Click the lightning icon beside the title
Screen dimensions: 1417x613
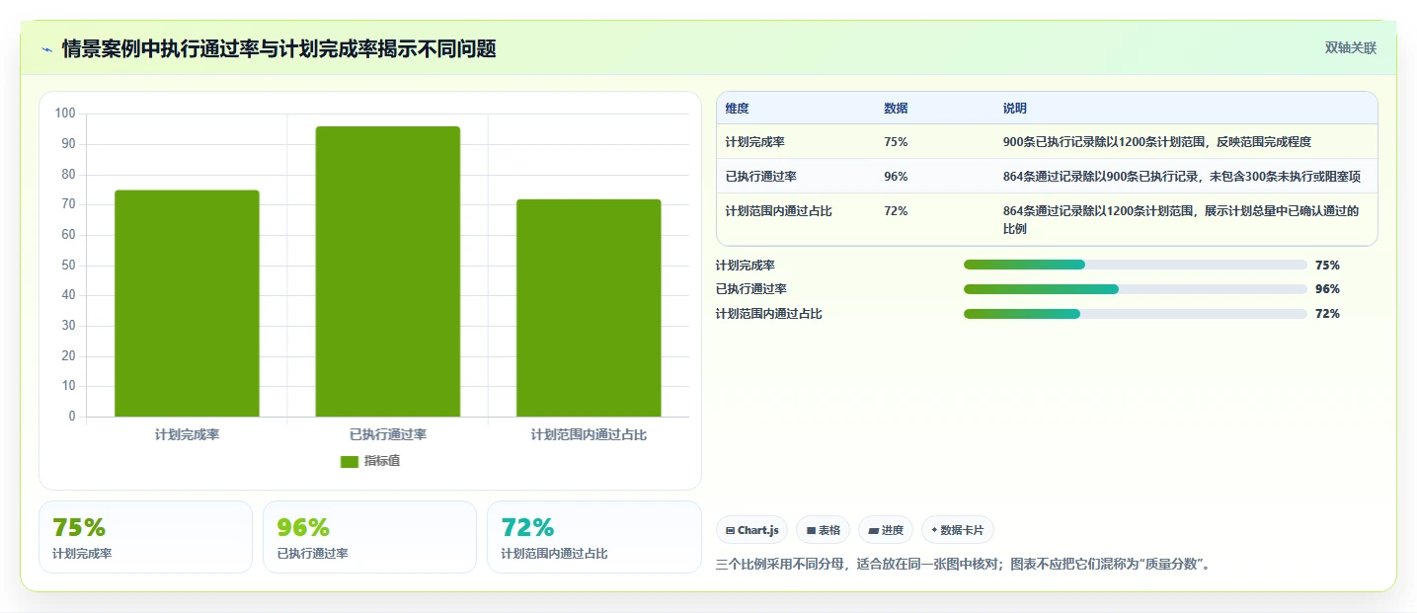(46, 48)
